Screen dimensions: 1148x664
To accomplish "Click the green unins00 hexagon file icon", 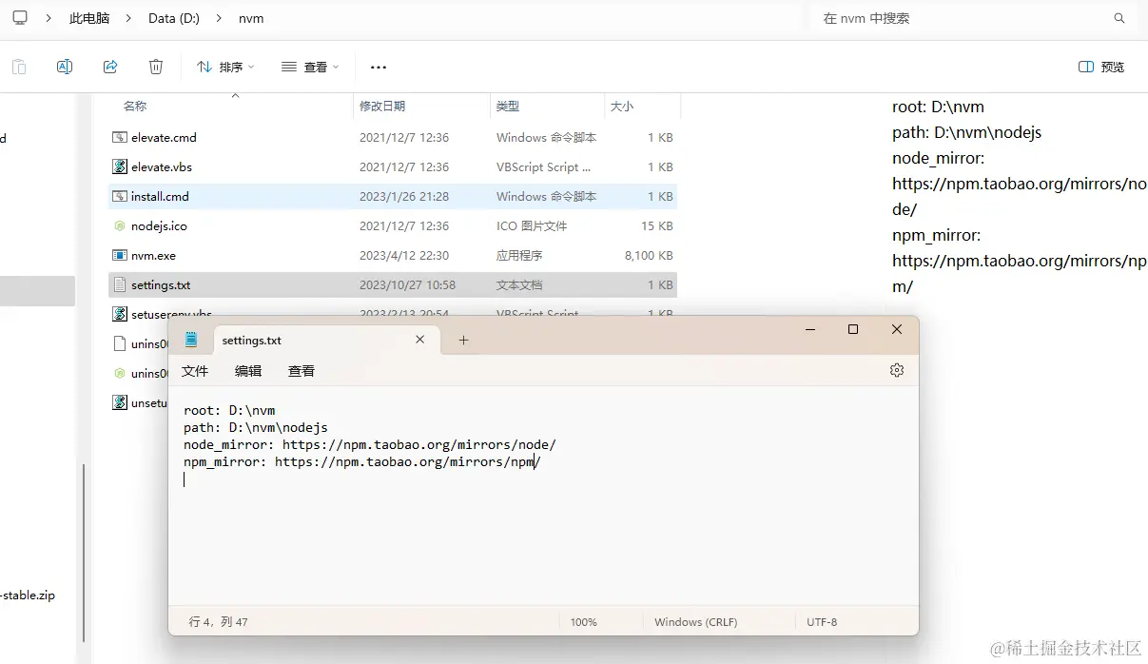I will [x=120, y=373].
